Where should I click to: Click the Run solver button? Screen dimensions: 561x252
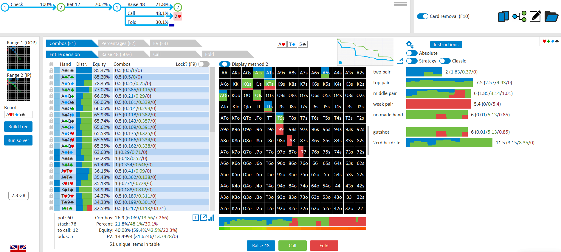18,140
